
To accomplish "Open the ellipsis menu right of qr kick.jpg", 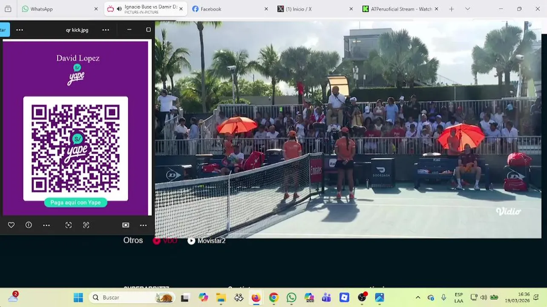I will pyautogui.click(x=106, y=30).
